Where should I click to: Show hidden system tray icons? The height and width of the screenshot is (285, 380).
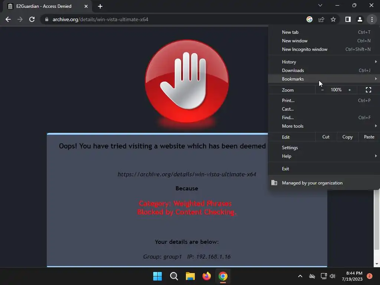pos(300,276)
